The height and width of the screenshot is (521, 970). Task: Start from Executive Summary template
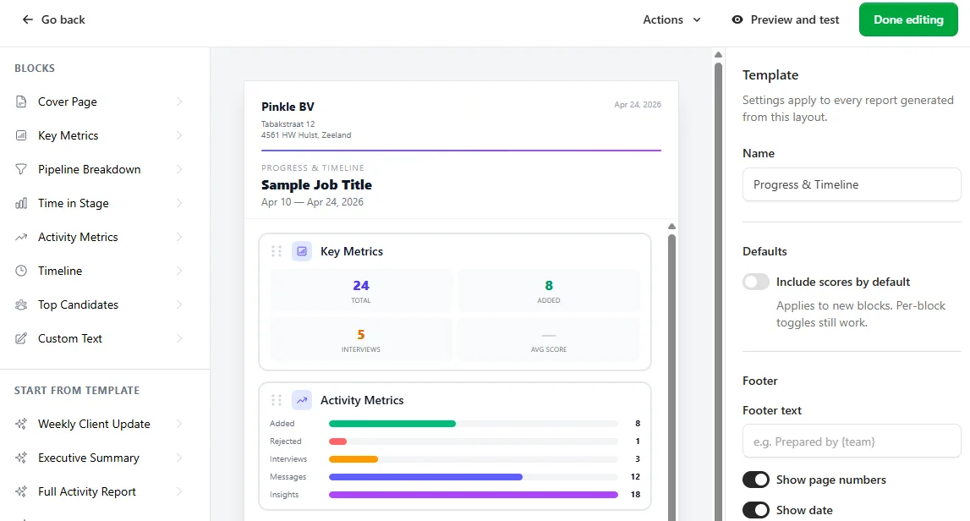89,458
